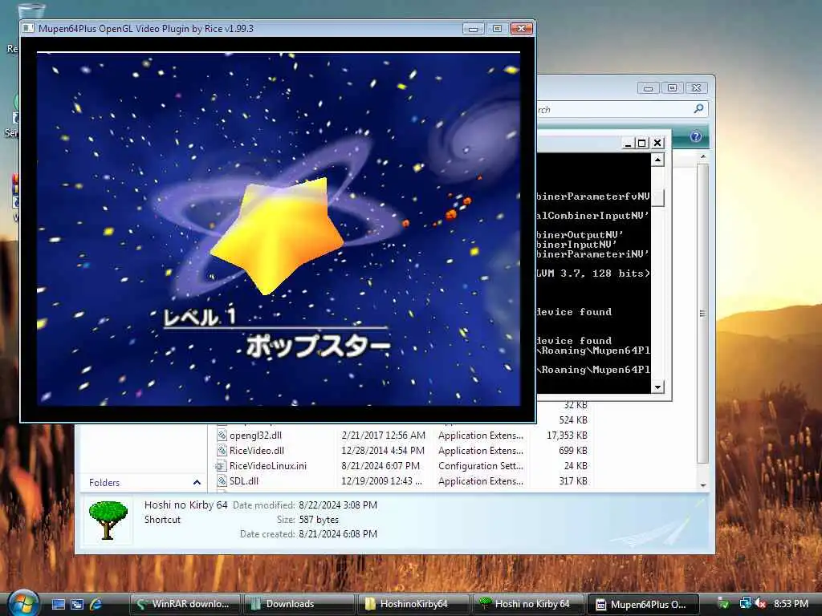
Task: Click the opengl32.dll file icon
Action: pyautogui.click(x=222, y=436)
